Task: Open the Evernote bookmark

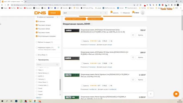Action: 64,8
